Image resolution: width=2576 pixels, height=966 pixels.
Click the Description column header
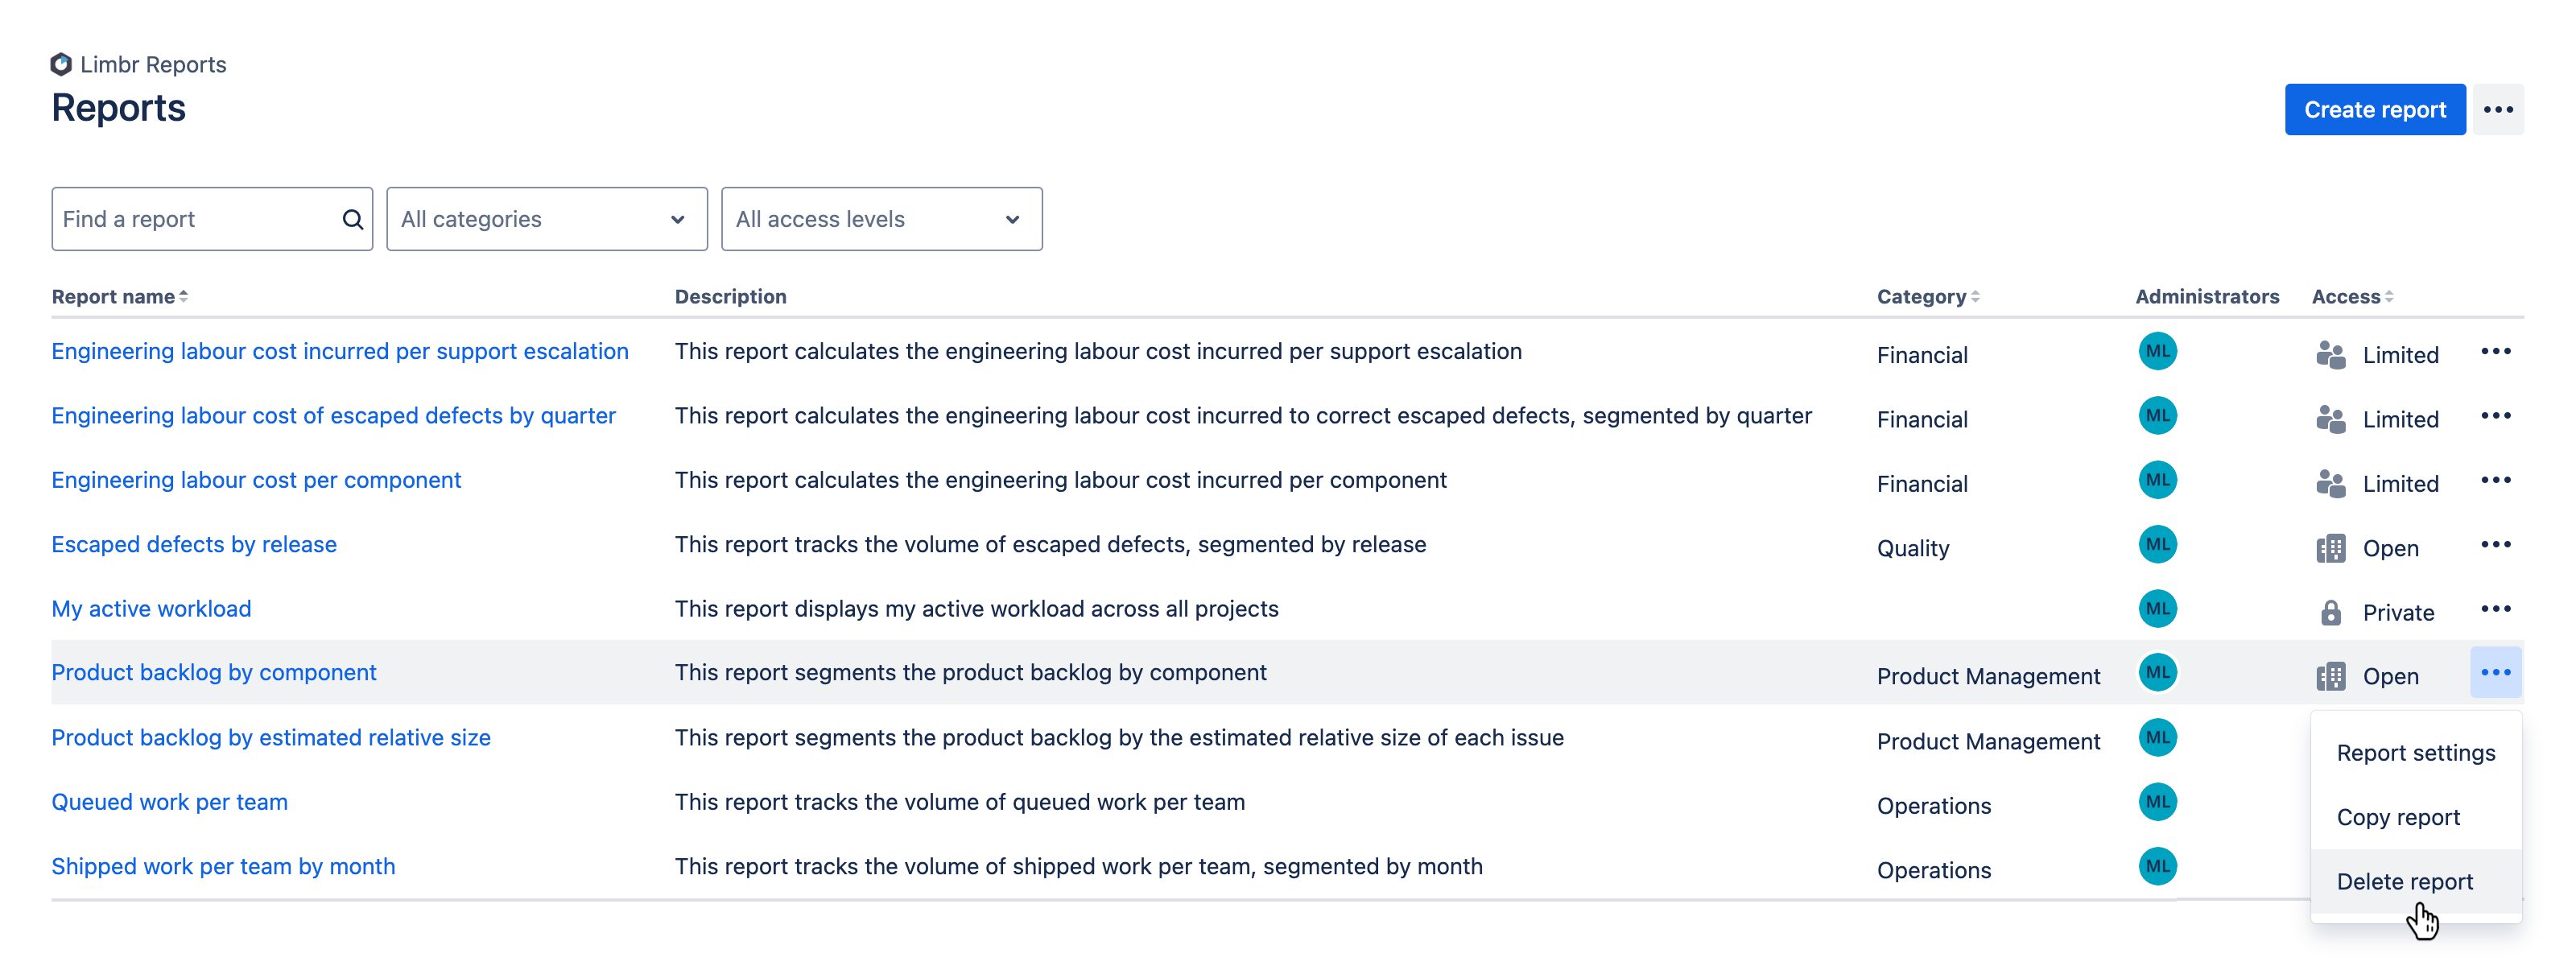pyautogui.click(x=730, y=297)
